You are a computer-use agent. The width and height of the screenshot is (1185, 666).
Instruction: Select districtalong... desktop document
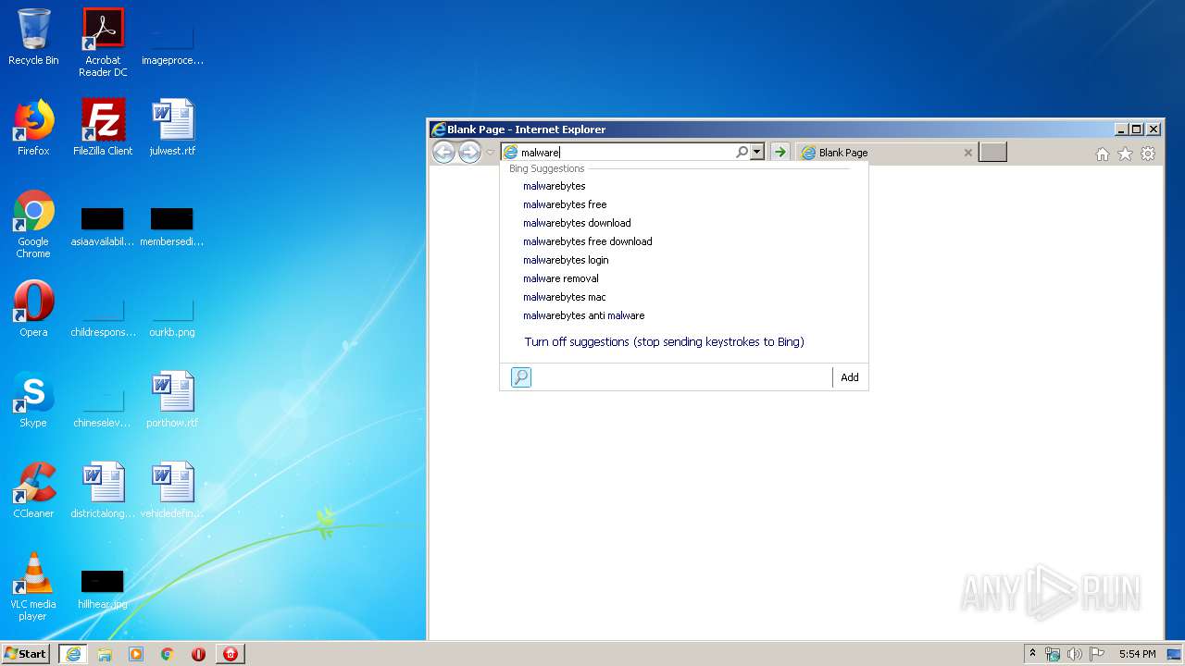103,490
